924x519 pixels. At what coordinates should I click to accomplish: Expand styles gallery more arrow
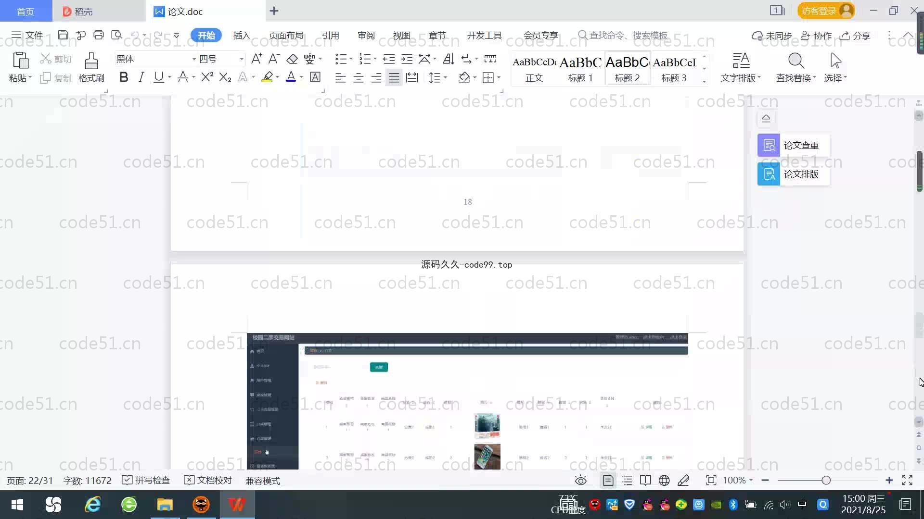pyautogui.click(x=704, y=80)
